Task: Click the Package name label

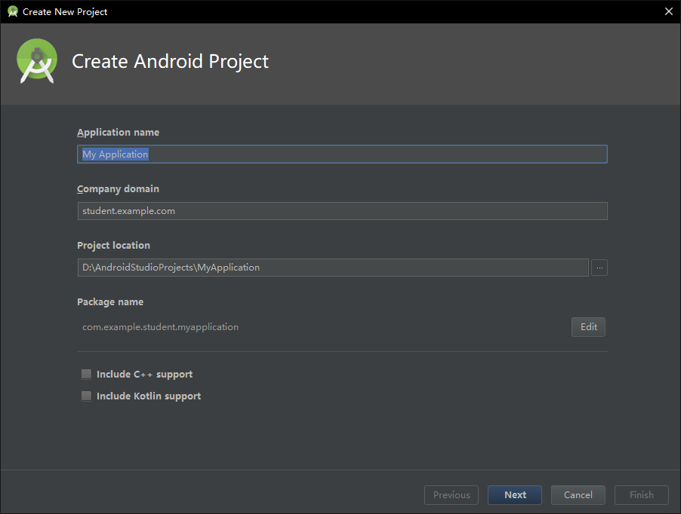Action: coord(110,301)
